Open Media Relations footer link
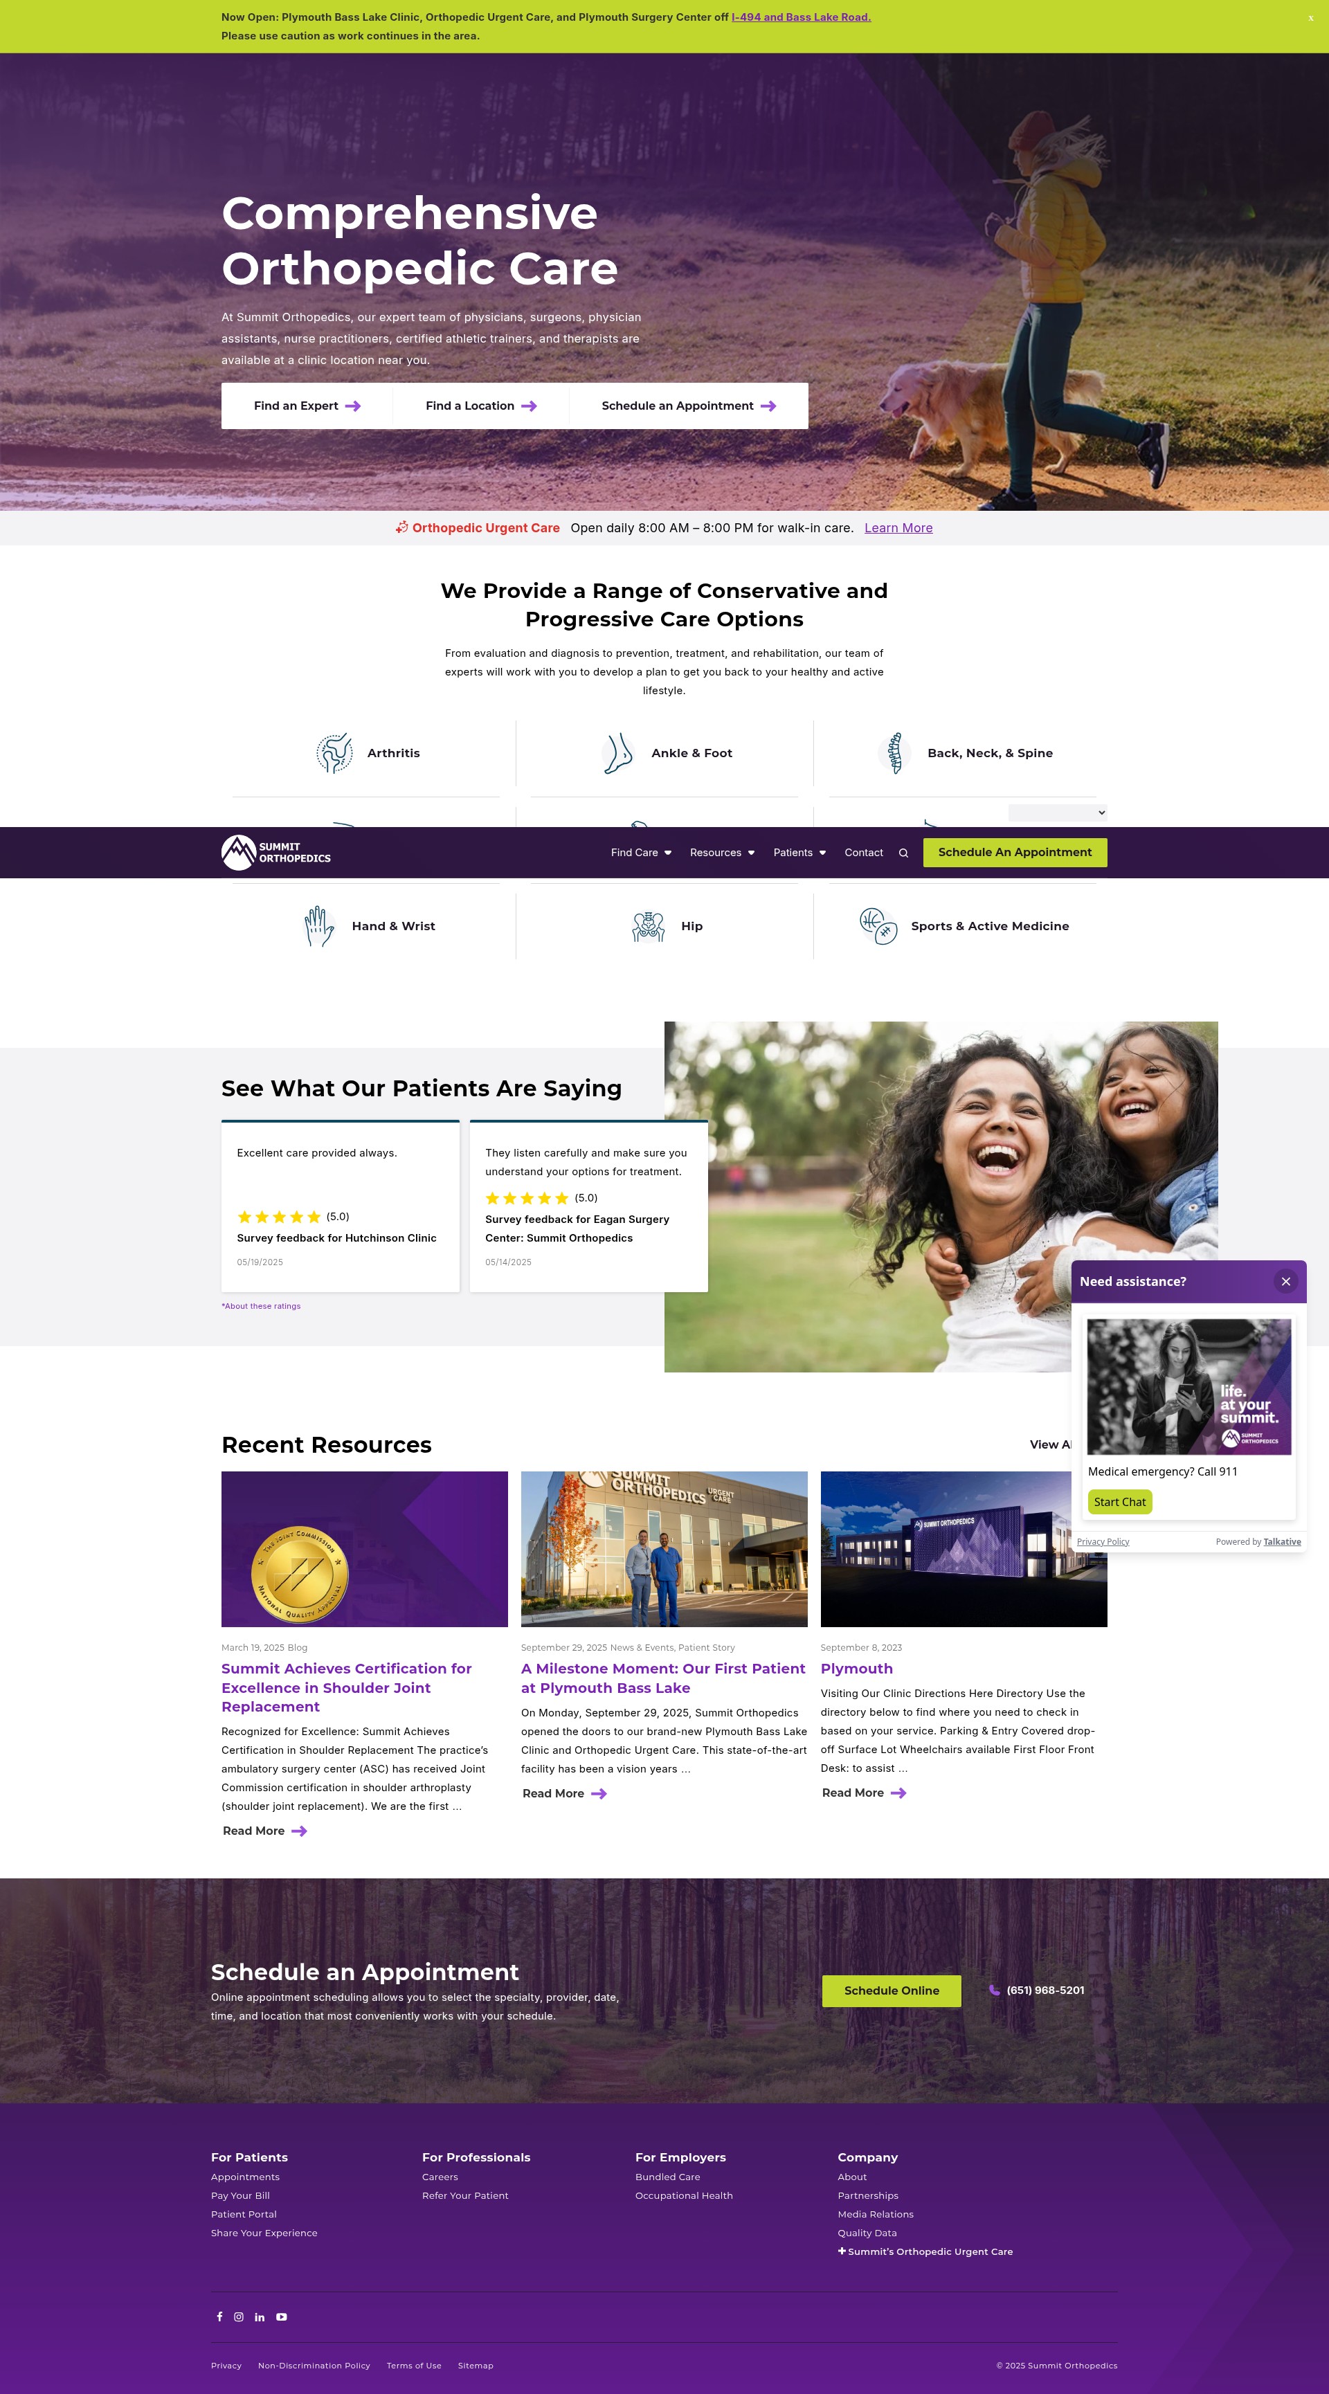Screen dimensions: 1329x2394 click(876, 2214)
